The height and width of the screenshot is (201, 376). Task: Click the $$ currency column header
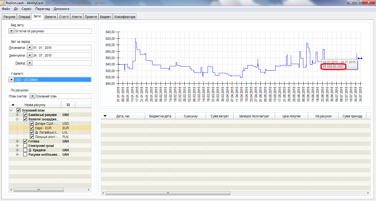pyautogui.click(x=68, y=105)
